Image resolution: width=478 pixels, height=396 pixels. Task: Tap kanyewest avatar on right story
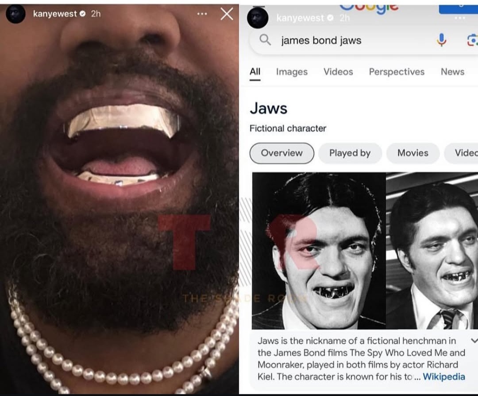258,18
